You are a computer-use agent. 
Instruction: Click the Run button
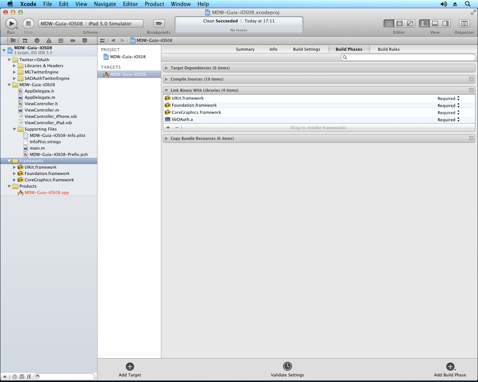[x=11, y=24]
